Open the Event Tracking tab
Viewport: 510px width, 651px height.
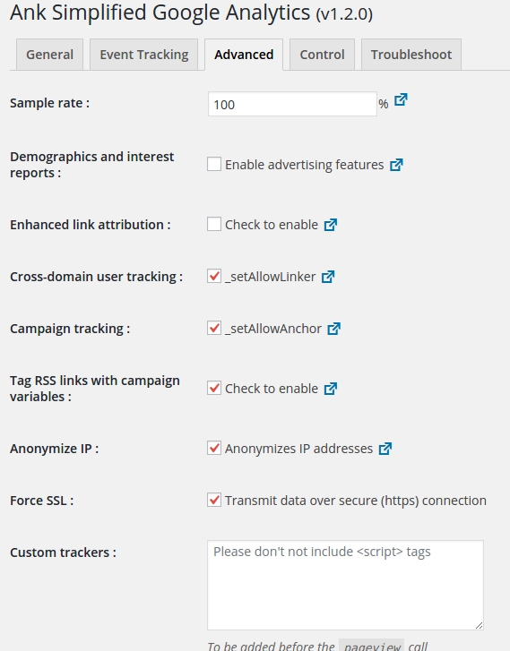tap(143, 55)
